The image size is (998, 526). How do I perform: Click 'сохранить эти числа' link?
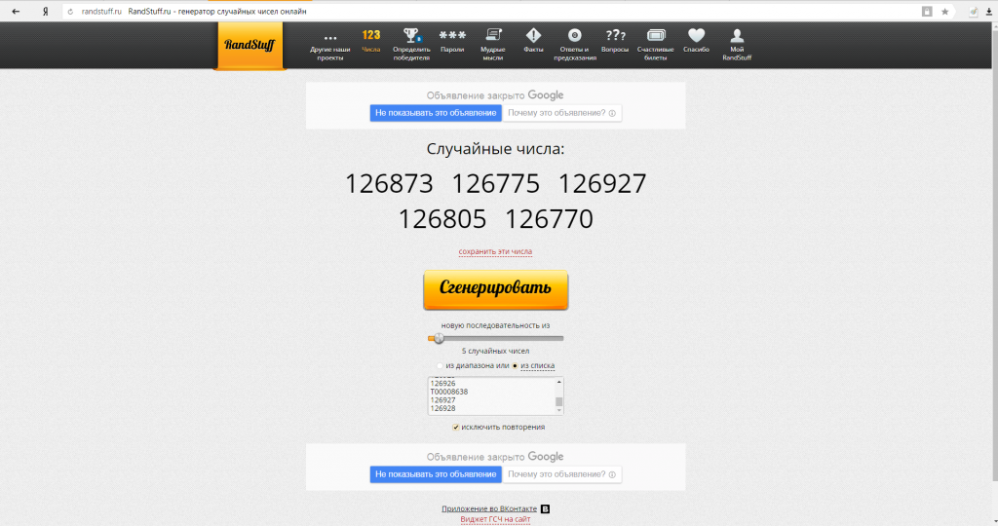[x=495, y=252]
